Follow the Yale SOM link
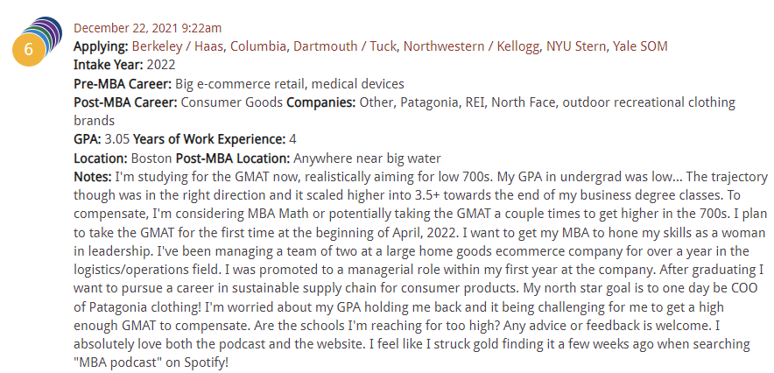The image size is (774, 373). click(640, 47)
